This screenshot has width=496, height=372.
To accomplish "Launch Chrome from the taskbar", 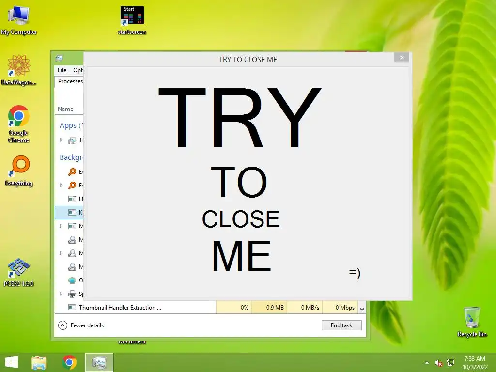I will [x=70, y=362].
